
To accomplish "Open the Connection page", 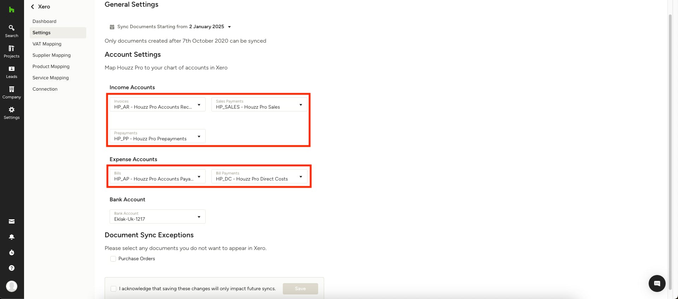I will pyautogui.click(x=58, y=89).
